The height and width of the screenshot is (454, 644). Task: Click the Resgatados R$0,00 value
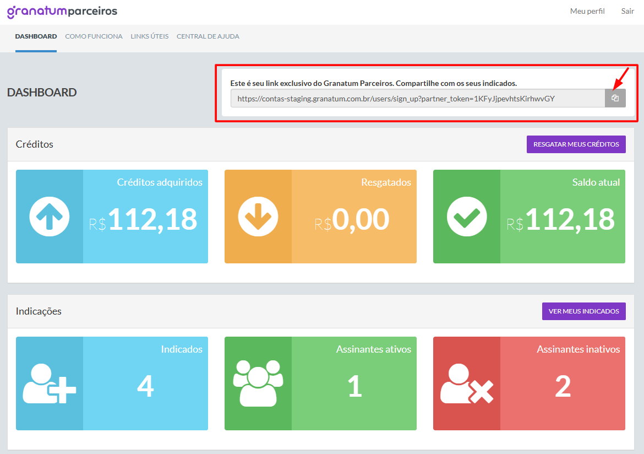[352, 220]
